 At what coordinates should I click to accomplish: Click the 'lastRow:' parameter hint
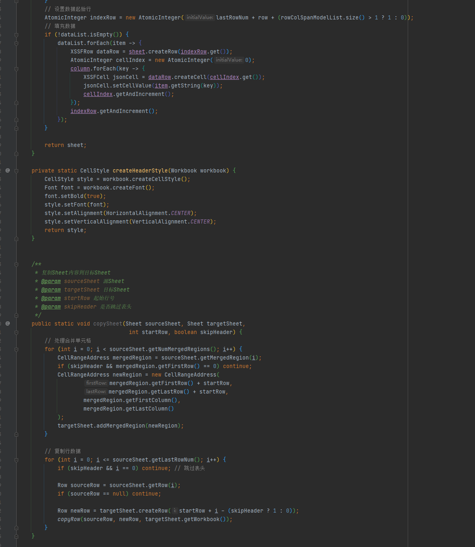pos(96,392)
